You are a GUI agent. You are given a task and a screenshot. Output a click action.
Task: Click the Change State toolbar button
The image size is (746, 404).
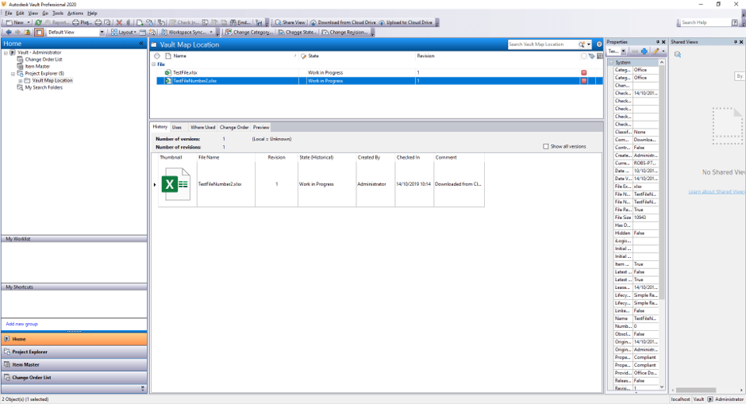297,33
